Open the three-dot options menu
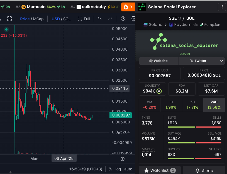This screenshot has height=174, width=227. (222, 6)
